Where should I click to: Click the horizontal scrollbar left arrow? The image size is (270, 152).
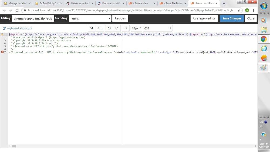click(10, 146)
